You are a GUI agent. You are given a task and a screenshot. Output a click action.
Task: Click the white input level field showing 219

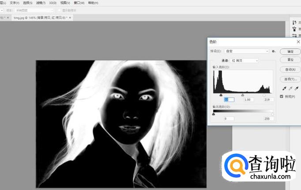(x=267, y=100)
